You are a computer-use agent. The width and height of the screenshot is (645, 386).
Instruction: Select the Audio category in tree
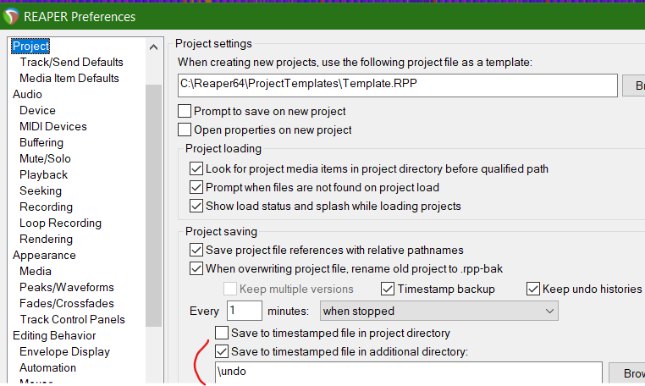click(27, 94)
